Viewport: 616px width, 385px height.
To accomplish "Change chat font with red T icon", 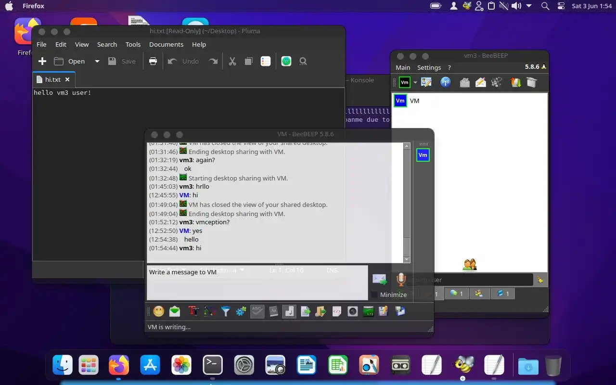I will (193, 311).
